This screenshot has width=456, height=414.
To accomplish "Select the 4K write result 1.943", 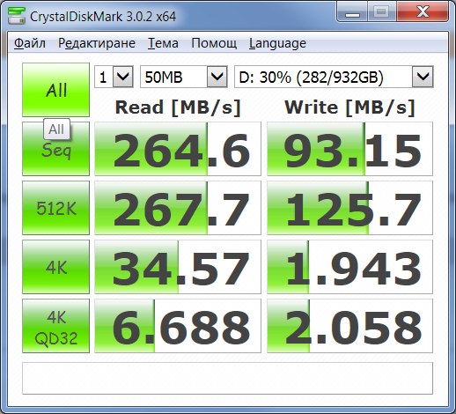I will coord(349,267).
